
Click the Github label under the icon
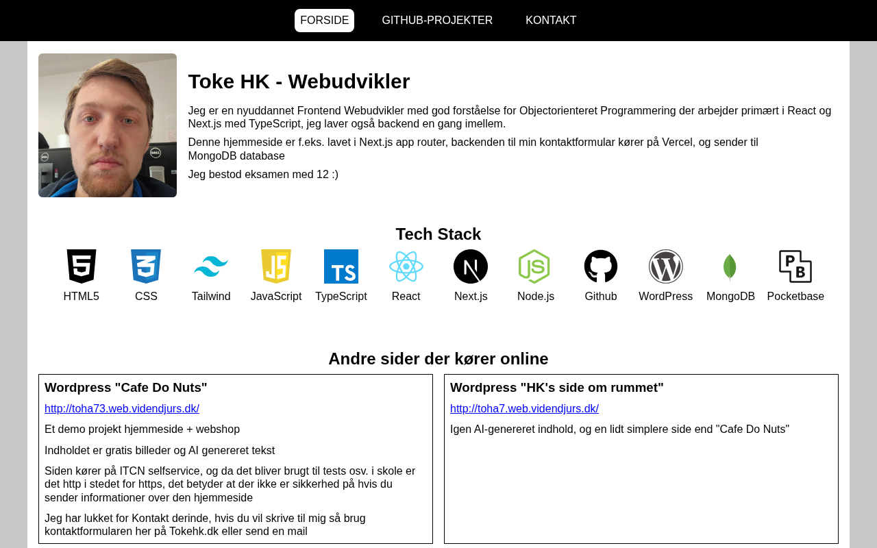(601, 297)
